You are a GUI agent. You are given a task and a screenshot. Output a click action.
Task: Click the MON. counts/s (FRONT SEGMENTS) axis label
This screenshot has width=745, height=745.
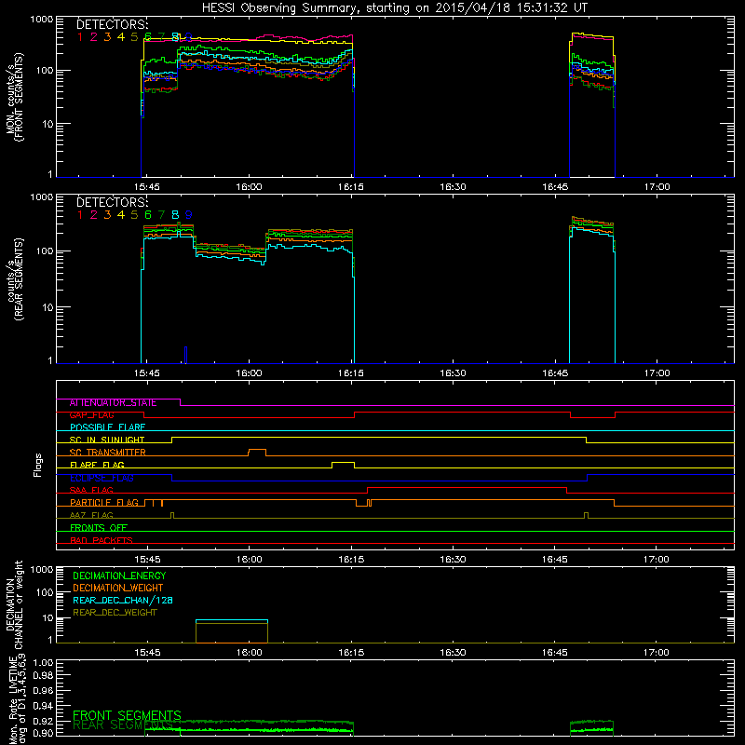tap(15, 98)
